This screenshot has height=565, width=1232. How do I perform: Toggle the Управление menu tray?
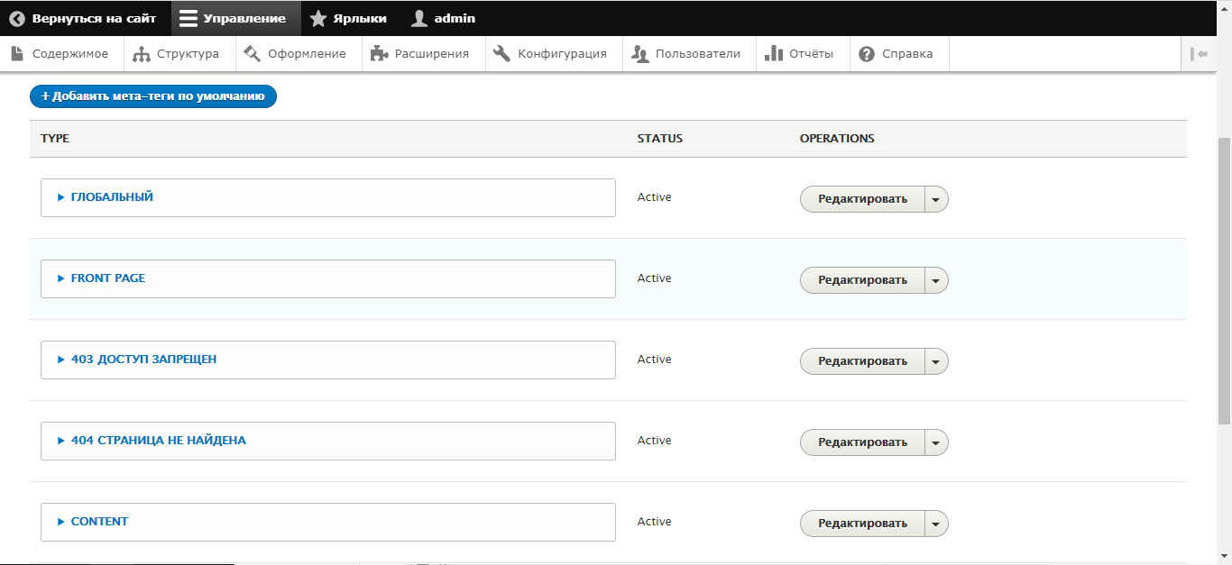click(233, 18)
